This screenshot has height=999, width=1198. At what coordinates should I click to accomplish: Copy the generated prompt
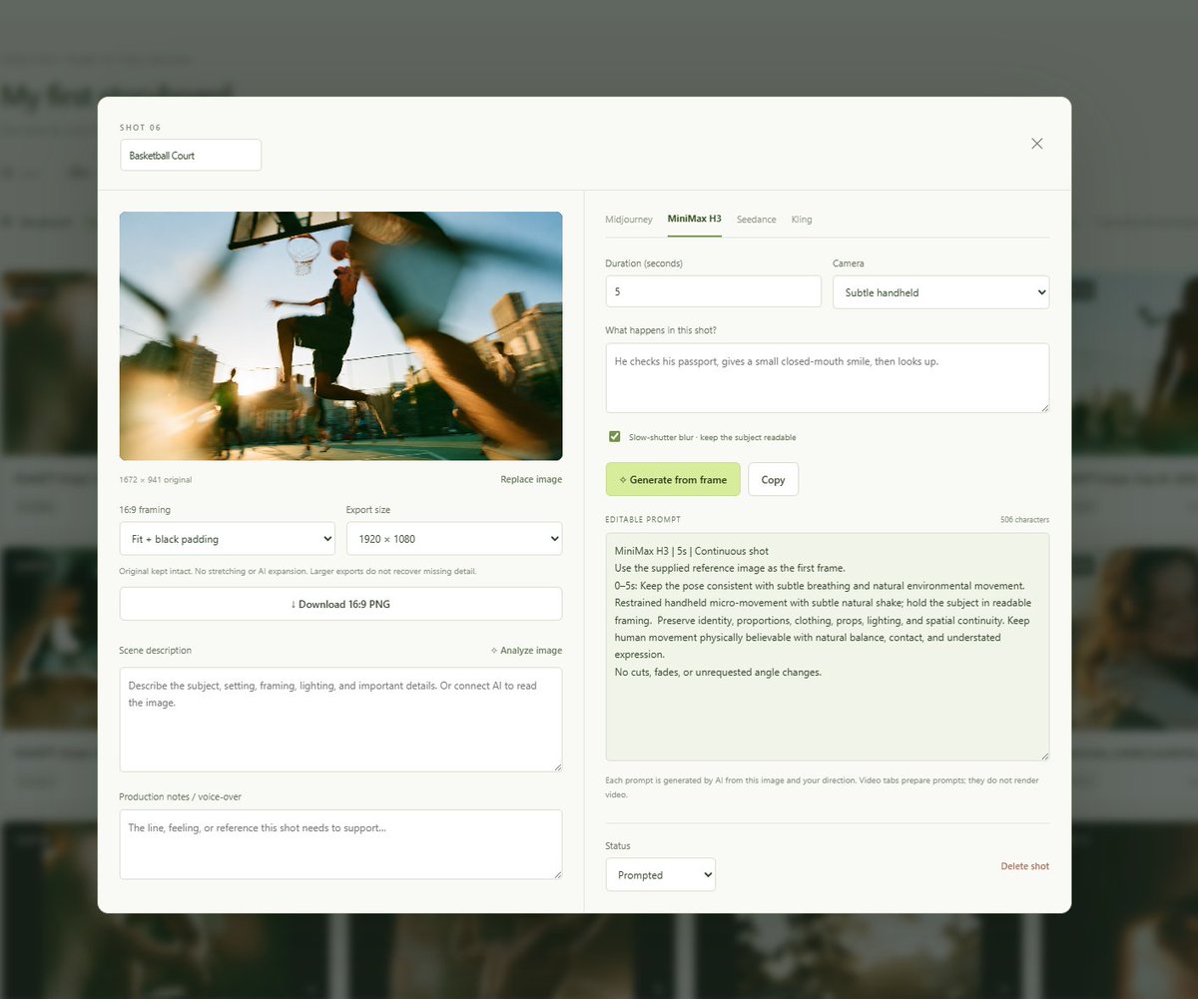773,479
